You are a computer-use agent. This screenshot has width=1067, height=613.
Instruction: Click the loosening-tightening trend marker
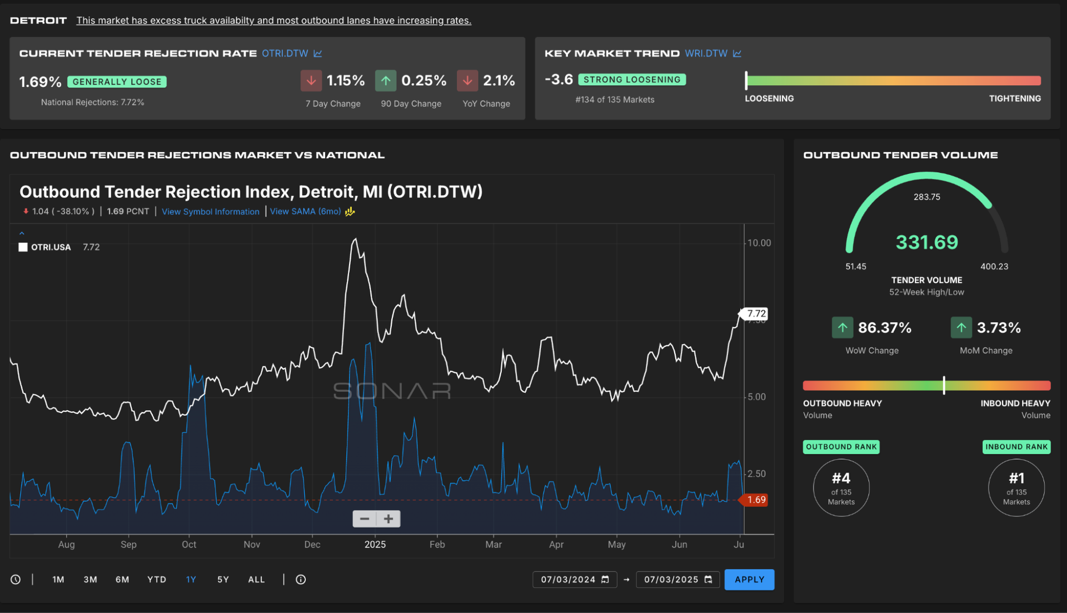746,81
